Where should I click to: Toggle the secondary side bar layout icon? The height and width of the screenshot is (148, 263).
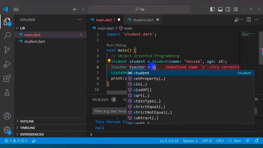[x=228, y=9]
